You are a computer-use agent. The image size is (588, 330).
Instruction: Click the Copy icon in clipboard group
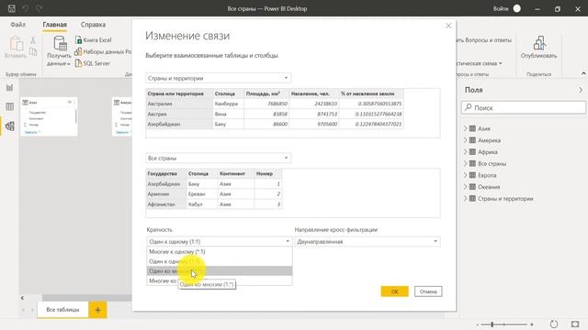33,51
